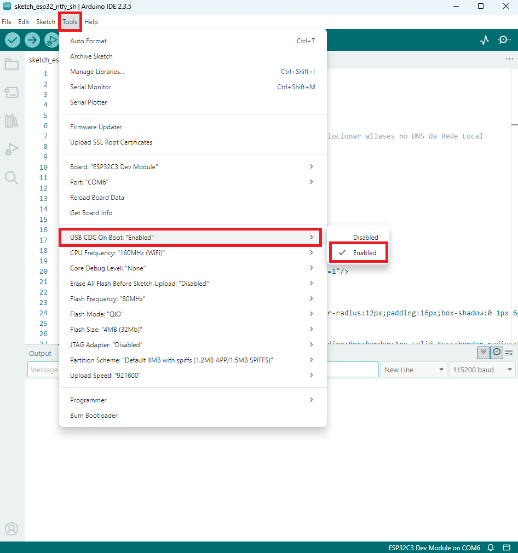Open the Sketch menu in menu bar
518x553 pixels.
point(45,22)
